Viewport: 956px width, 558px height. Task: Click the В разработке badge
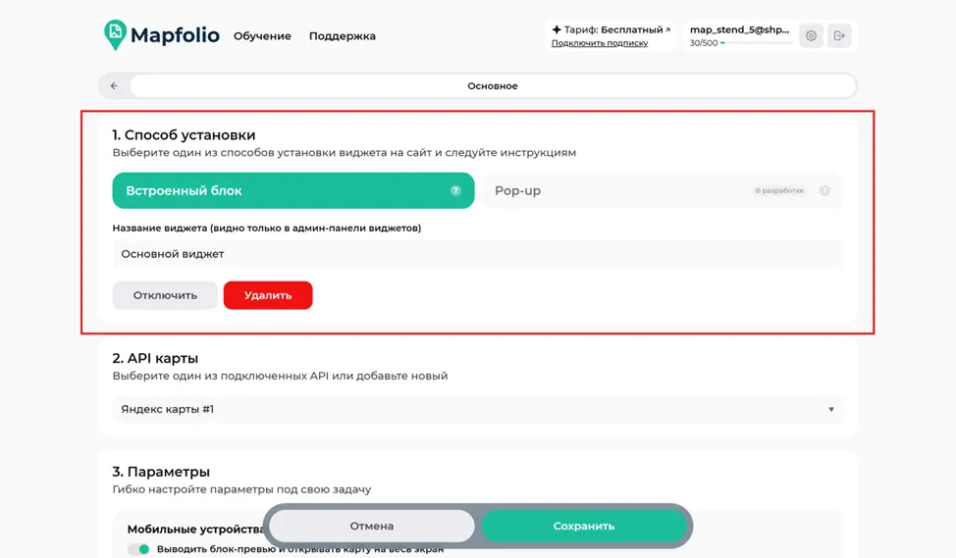point(779,190)
